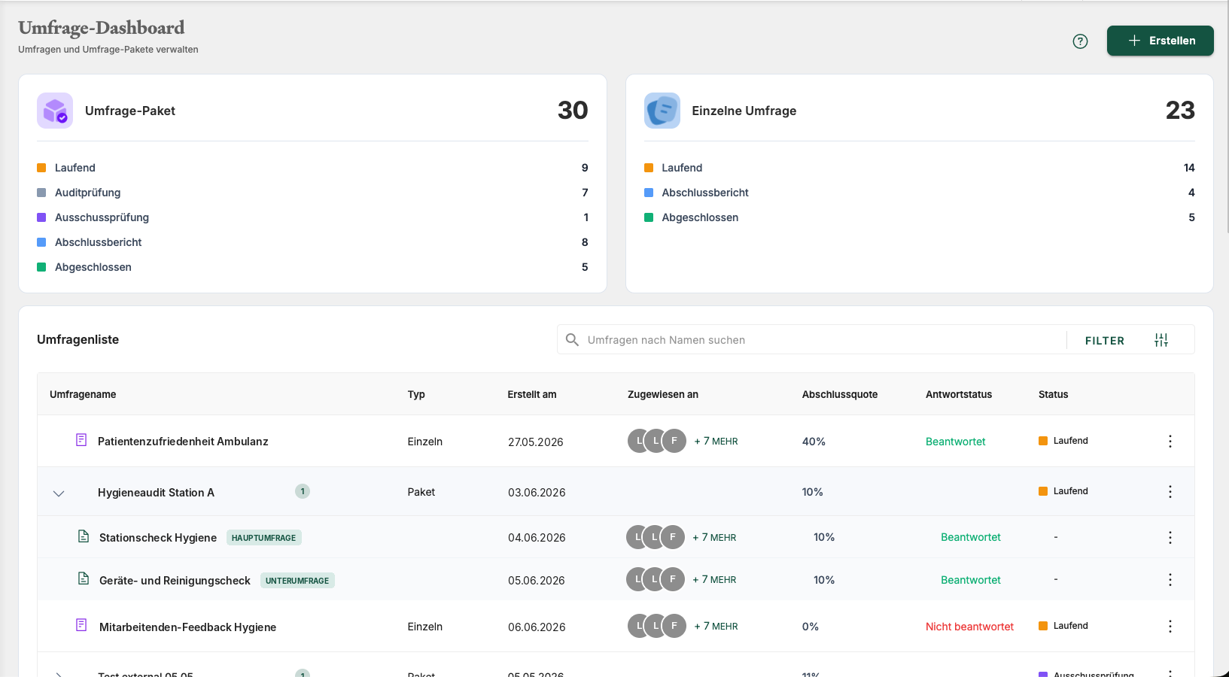The width and height of the screenshot is (1229, 677).
Task: Sort by the Status column header
Action: coord(1053,394)
